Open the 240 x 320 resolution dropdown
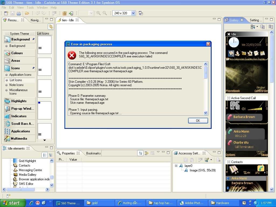This screenshot has width=276, height=207. [x=133, y=13]
